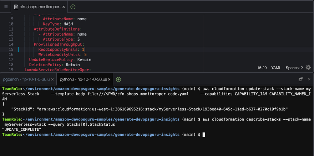Click DeletionPolicy: Retain line
Image resolution: width=314 pixels, height=156 pixels.
[55, 64]
